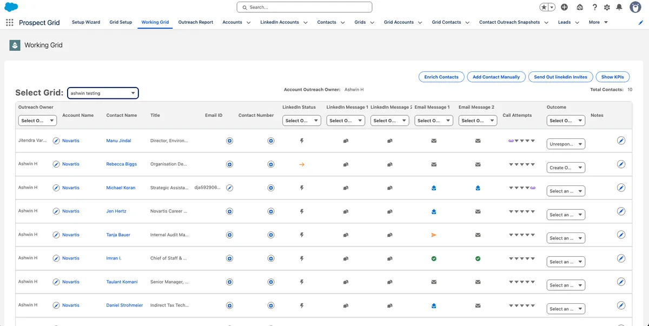Open Outcome dropdown showing Unrespon... for Manu Jindal

click(x=566, y=144)
